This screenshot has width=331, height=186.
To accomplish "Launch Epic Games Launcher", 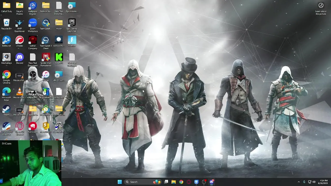I will click(x=72, y=26).
